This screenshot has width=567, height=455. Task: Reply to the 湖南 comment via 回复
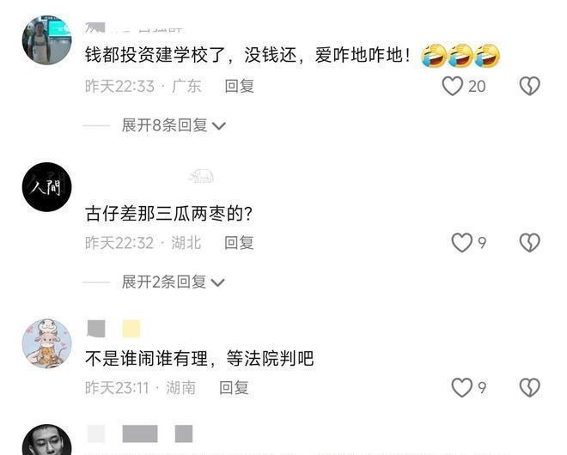pos(234,388)
